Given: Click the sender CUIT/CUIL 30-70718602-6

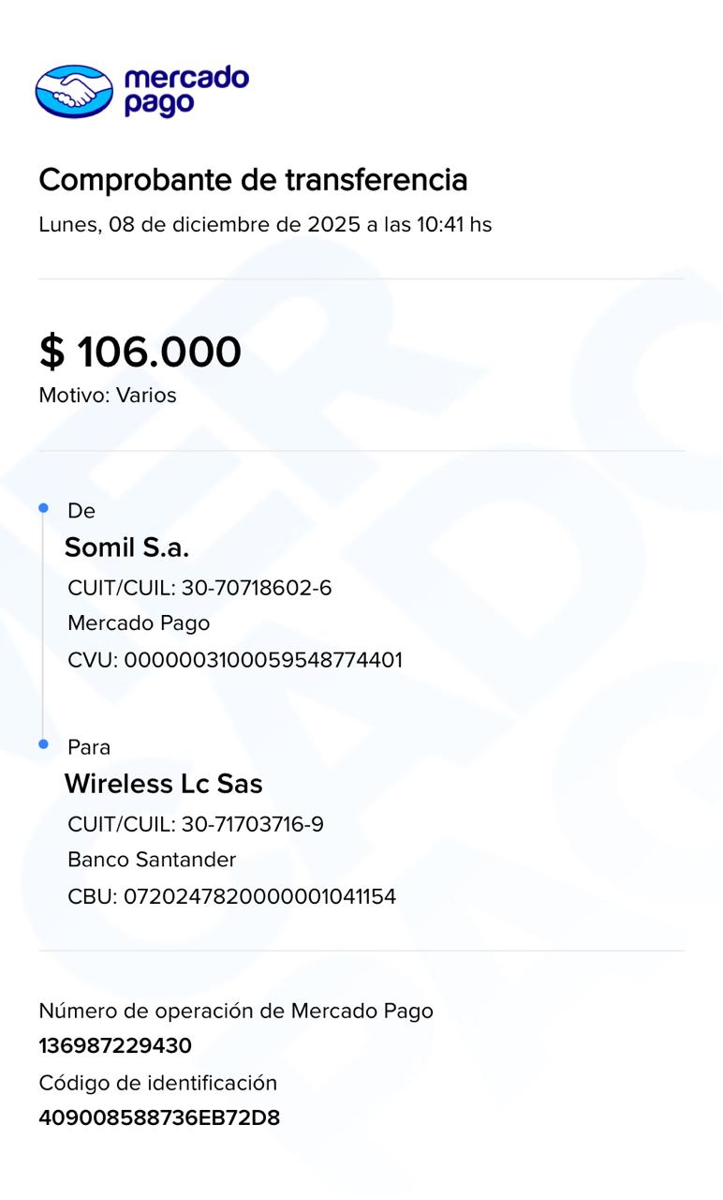Looking at the screenshot, I should (x=199, y=589).
